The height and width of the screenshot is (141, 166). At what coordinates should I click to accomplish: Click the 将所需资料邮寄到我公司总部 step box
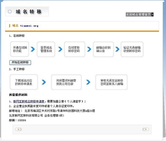pos(66,82)
